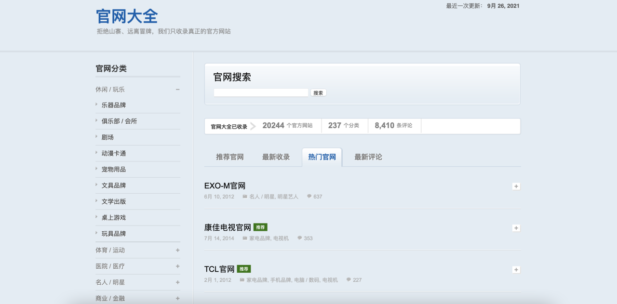Open the 电视机 category link under 康佳电视官网
617x304 pixels.
[x=281, y=238]
